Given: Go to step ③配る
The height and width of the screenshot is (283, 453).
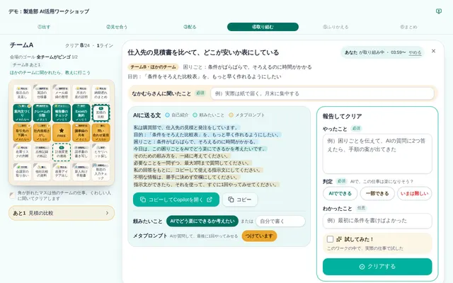Looking at the screenshot, I should point(190,27).
